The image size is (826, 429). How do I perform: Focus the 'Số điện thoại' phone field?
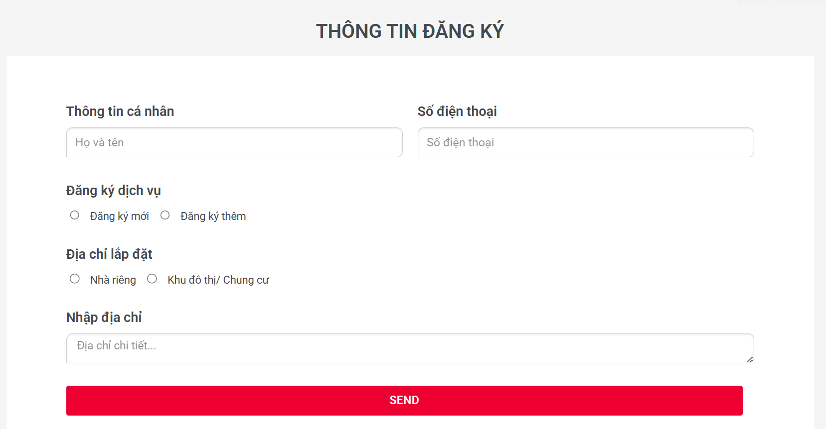point(586,142)
